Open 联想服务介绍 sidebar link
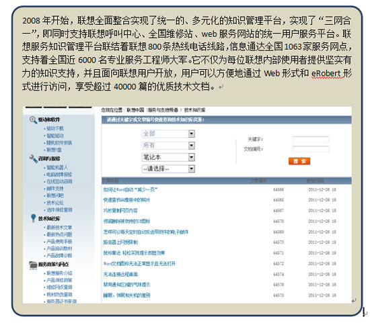370x323 pixels. (x=59, y=273)
